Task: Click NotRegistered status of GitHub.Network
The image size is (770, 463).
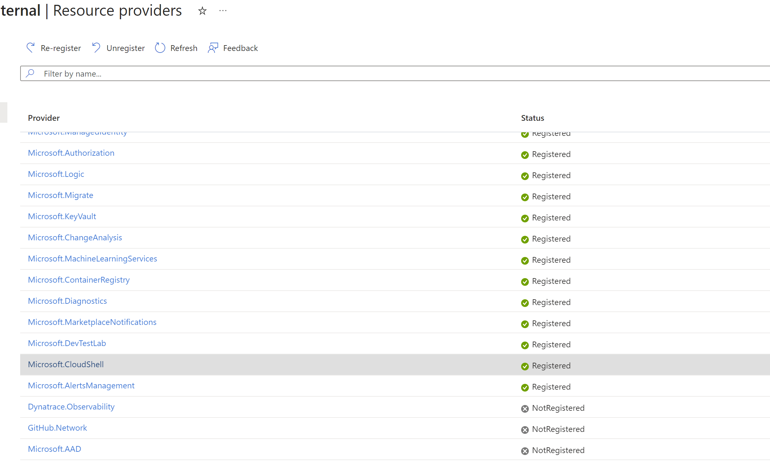Action: tap(558, 429)
